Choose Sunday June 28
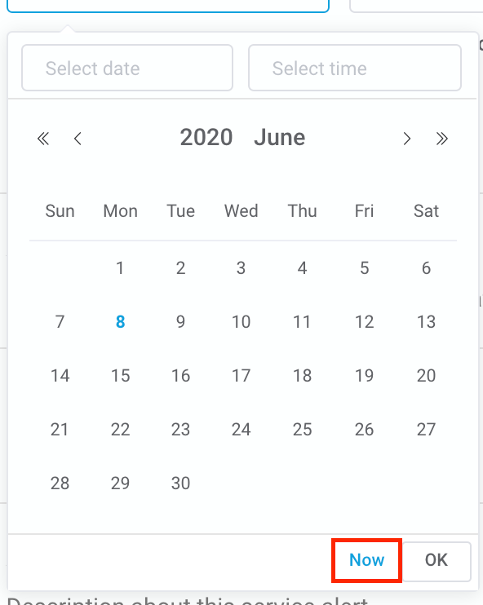This screenshot has width=483, height=605. click(x=60, y=483)
